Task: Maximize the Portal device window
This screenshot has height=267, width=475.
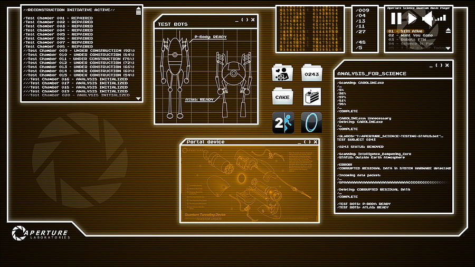Action: pos(307,141)
